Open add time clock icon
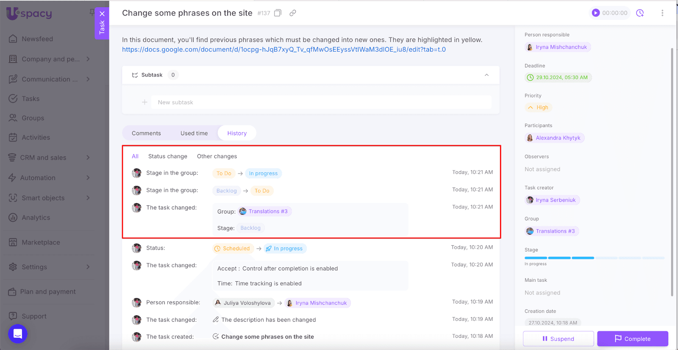 640,13
